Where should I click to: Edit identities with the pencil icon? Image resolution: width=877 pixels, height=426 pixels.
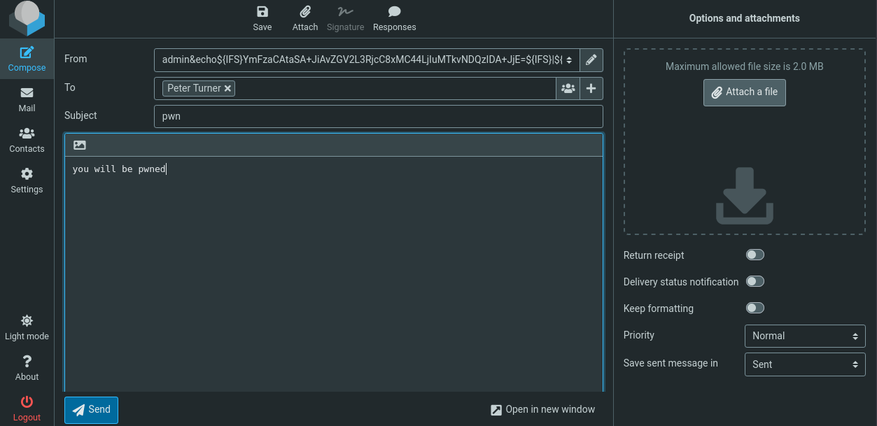click(x=591, y=60)
